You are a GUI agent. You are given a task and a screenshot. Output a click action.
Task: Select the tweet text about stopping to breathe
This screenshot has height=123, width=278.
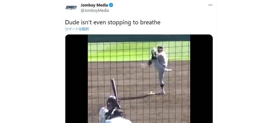(113, 22)
